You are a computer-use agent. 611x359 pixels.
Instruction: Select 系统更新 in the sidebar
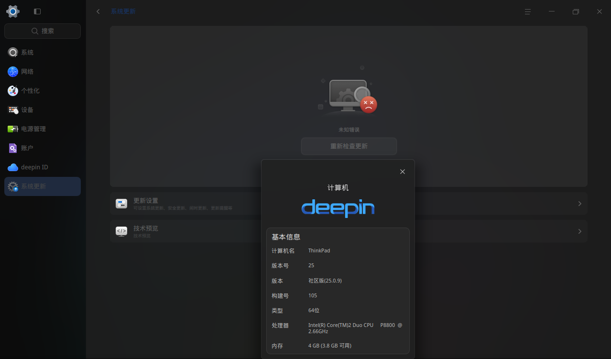coord(43,186)
